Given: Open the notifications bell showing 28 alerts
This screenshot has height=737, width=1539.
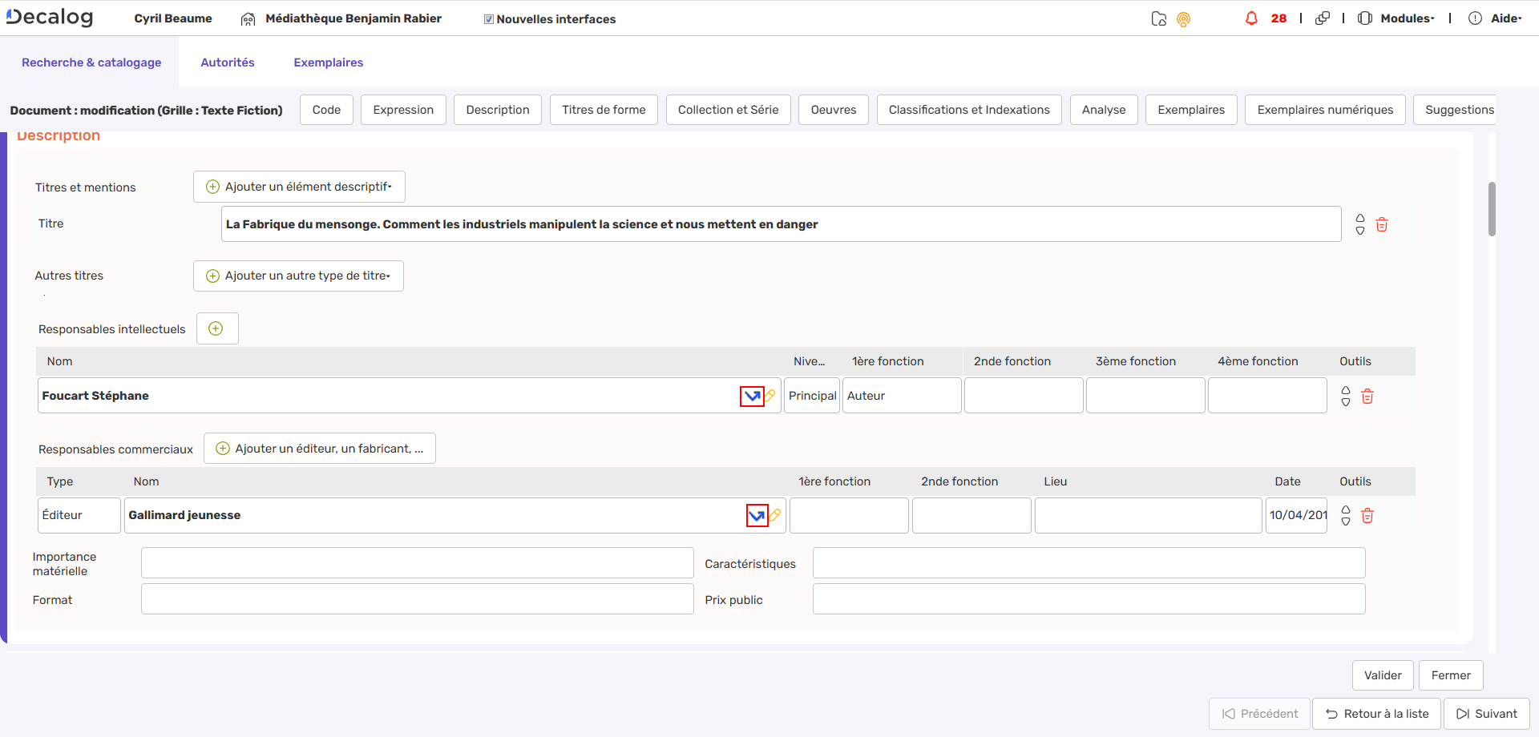Looking at the screenshot, I should 1252,18.
